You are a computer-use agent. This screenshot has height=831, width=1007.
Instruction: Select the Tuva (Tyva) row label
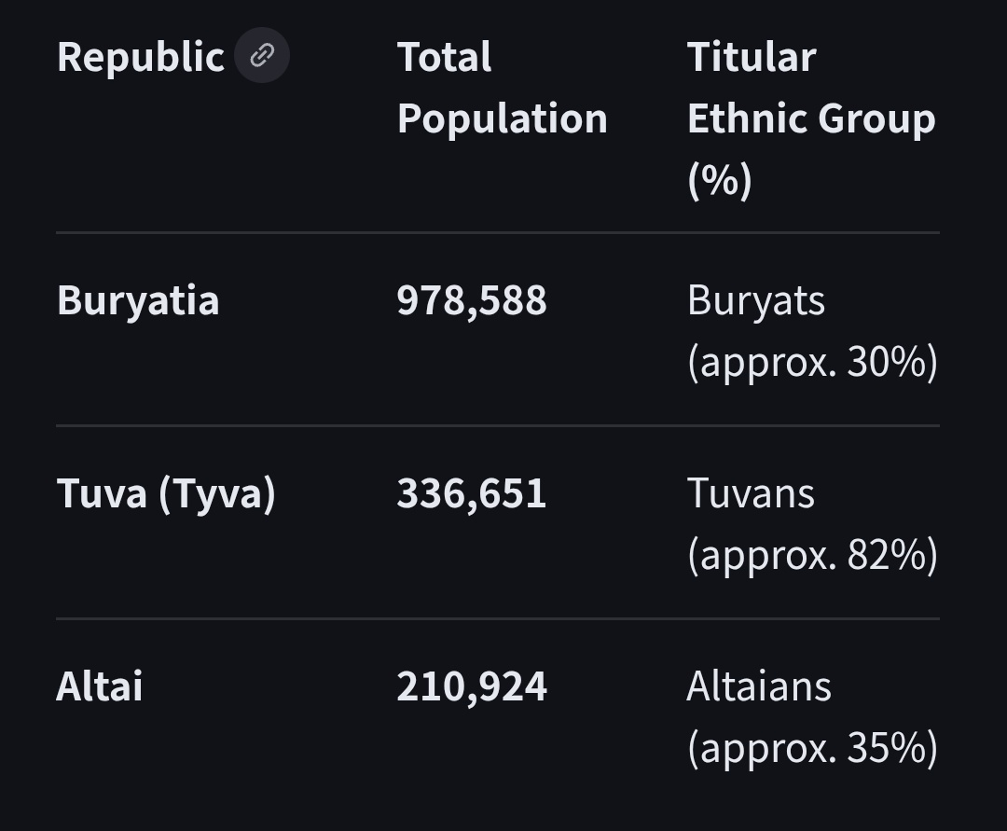(x=166, y=494)
